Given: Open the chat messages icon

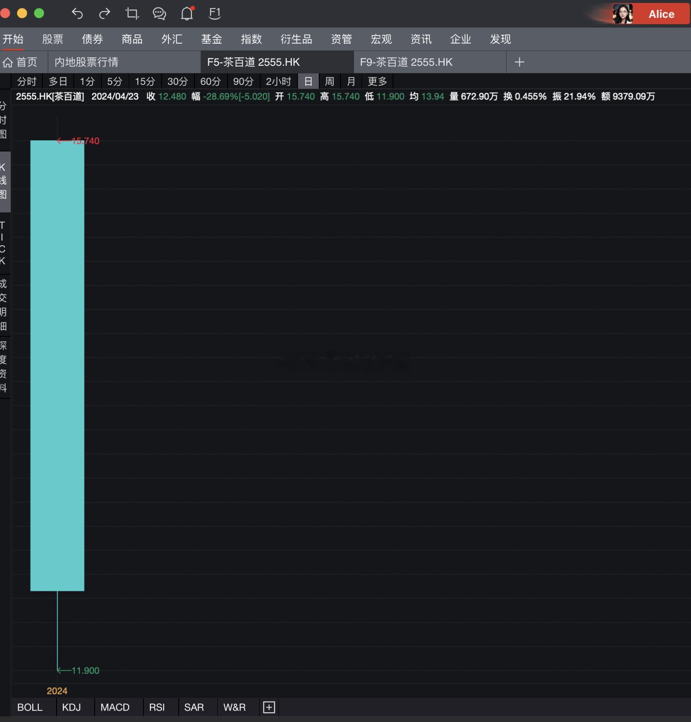Looking at the screenshot, I should point(159,14).
